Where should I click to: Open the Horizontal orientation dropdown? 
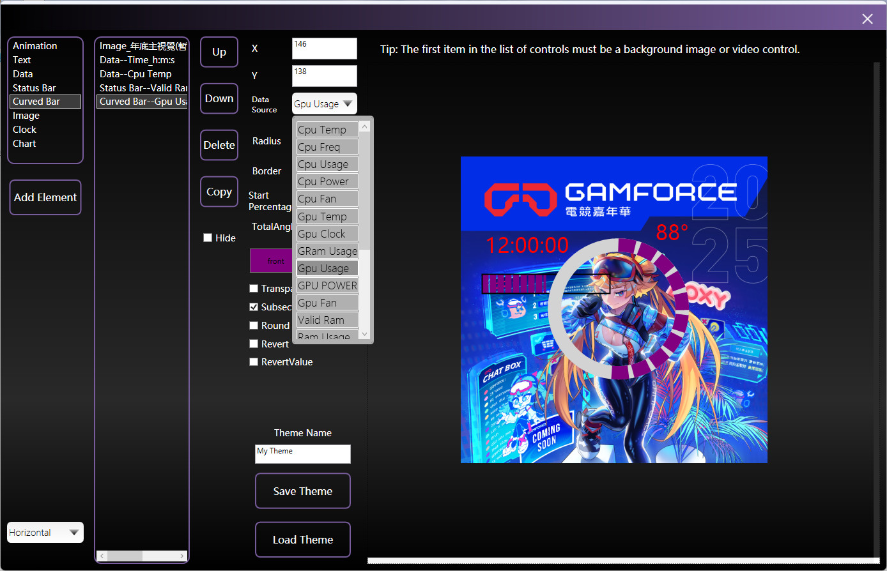click(45, 533)
